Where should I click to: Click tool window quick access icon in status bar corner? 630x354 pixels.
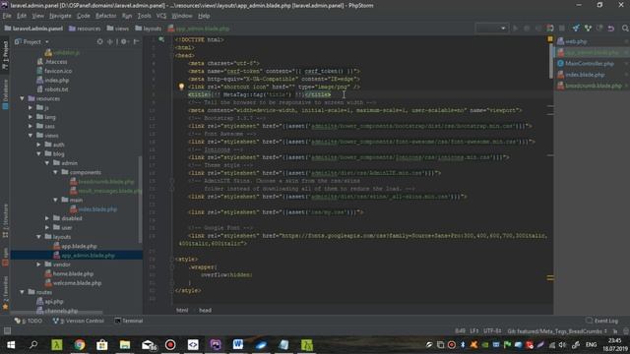click(7, 330)
